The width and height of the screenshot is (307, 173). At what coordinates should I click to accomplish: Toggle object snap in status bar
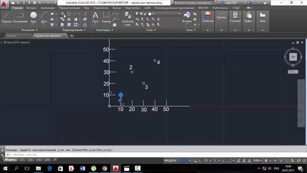[x=229, y=161]
